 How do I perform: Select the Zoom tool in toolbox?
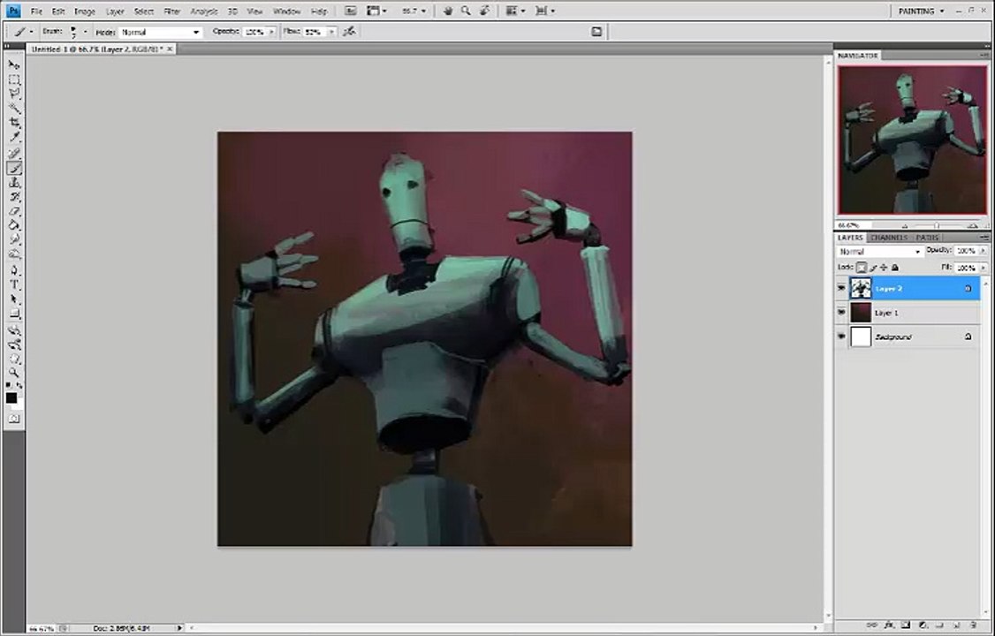point(14,373)
